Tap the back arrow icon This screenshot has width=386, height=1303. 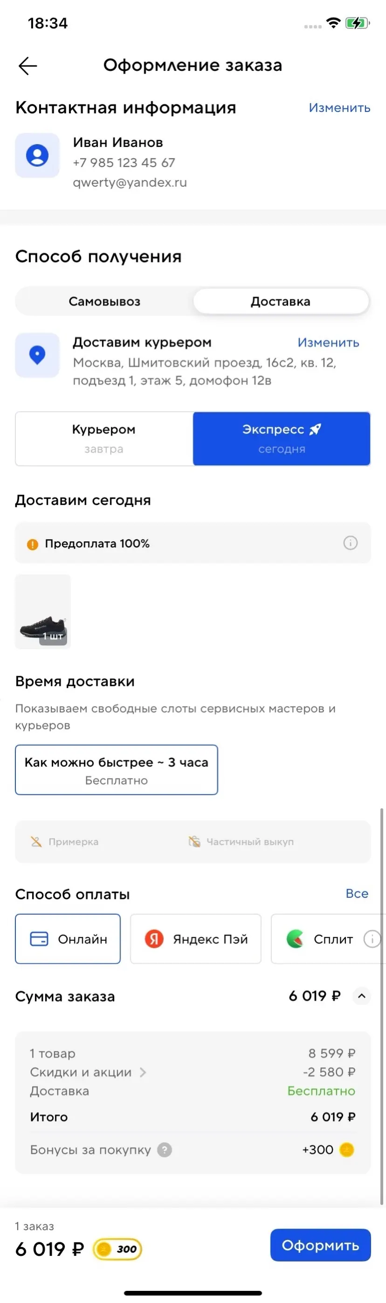[28, 66]
